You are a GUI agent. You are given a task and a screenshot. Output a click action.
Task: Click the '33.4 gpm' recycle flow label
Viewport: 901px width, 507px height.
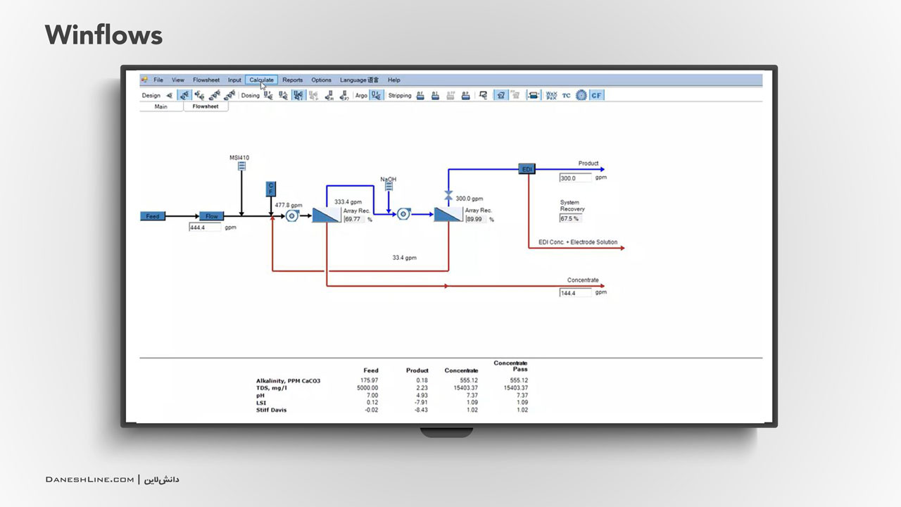(x=404, y=258)
